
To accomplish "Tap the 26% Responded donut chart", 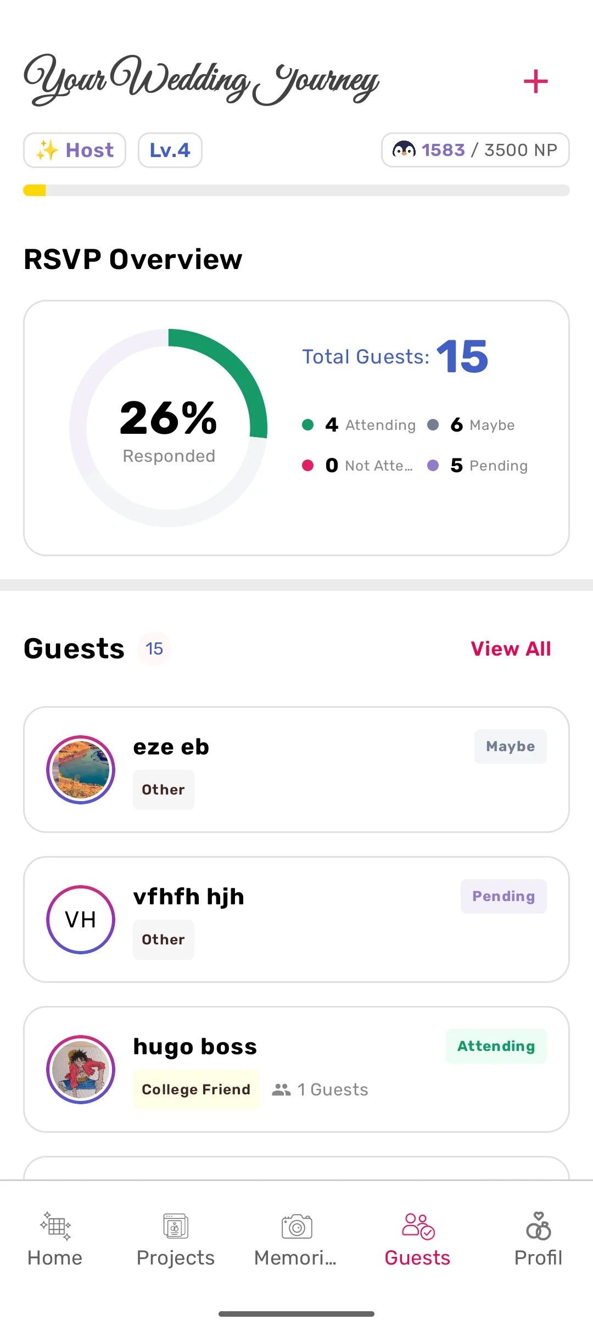I will tap(169, 428).
